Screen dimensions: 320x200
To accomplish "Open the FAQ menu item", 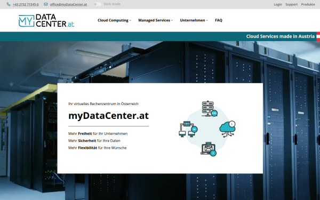I will point(219,20).
